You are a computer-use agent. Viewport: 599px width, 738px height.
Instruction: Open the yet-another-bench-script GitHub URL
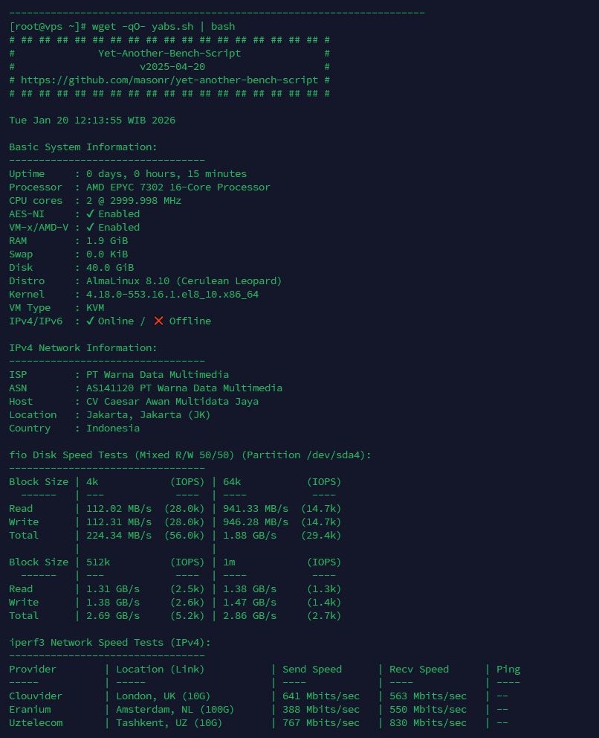[x=172, y=80]
